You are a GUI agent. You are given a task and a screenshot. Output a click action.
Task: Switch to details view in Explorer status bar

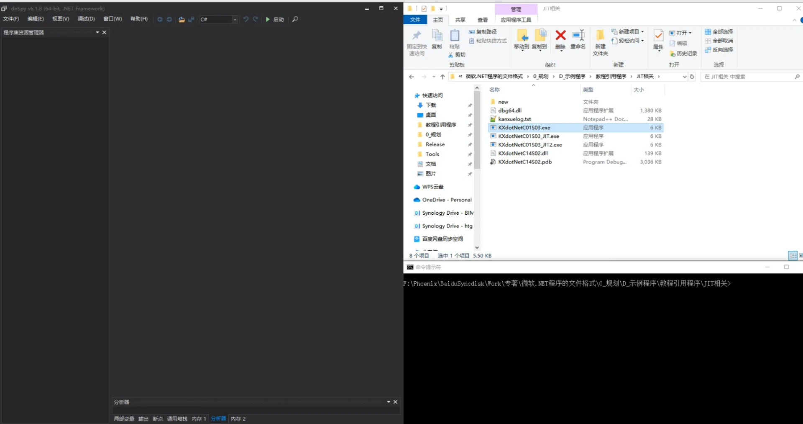(x=793, y=255)
